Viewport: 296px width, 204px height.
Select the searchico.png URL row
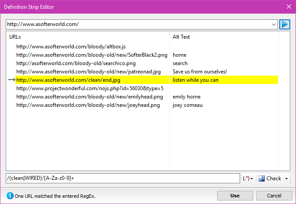click(76, 63)
